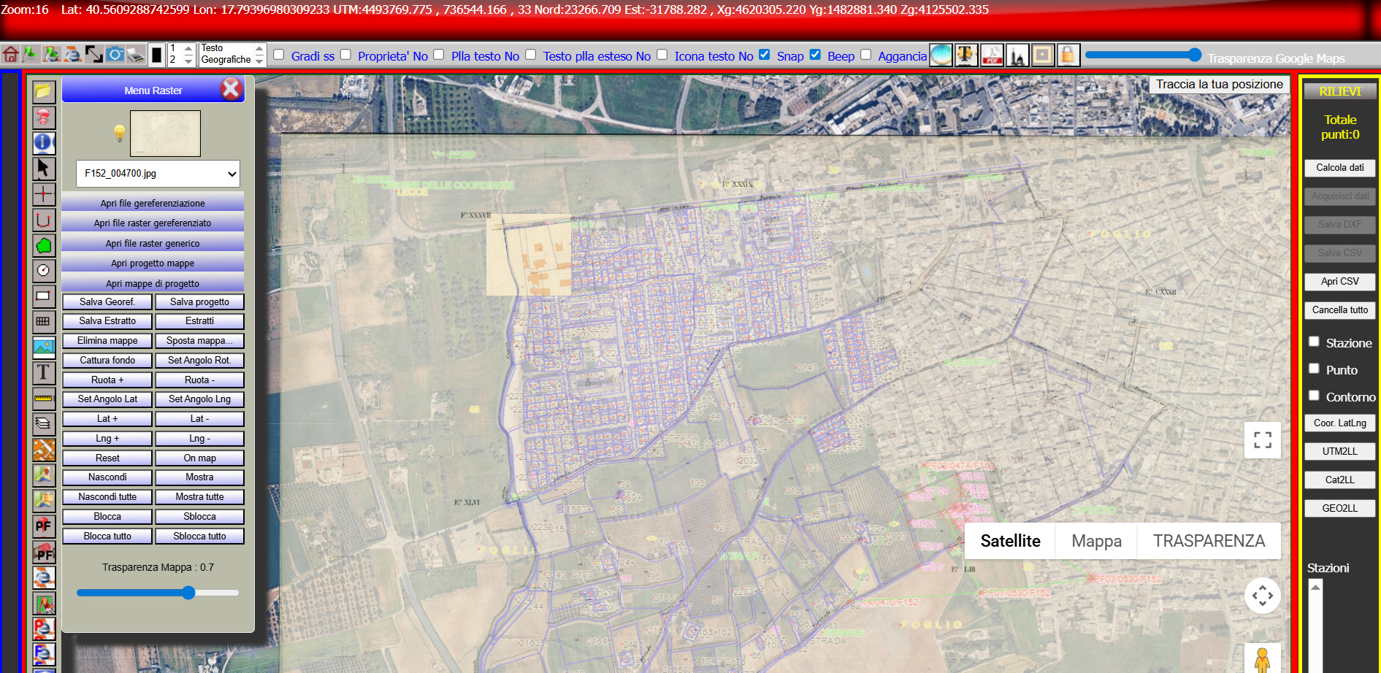1381x673 pixels.
Task: Click the diagonal resize arrows icon
Action: tap(94, 54)
